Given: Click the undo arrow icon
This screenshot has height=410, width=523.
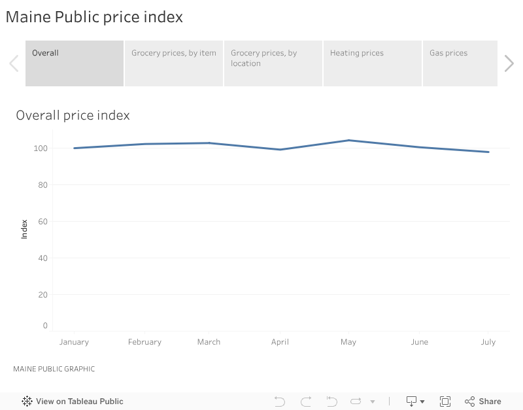Looking at the screenshot, I should point(280,401).
